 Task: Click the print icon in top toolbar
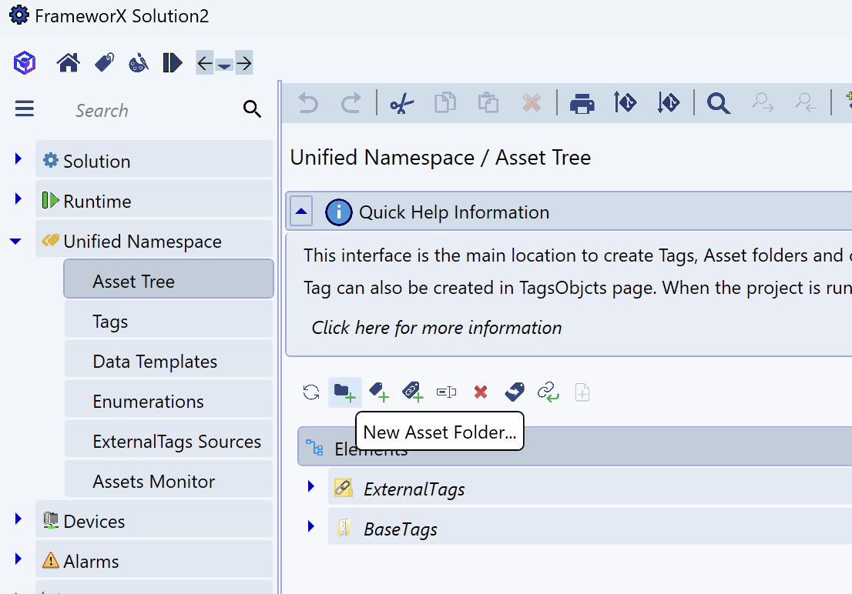pyautogui.click(x=582, y=103)
